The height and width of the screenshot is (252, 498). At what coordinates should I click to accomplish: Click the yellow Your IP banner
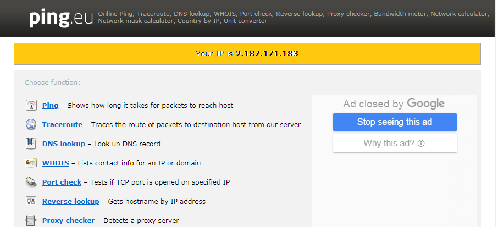(x=247, y=54)
